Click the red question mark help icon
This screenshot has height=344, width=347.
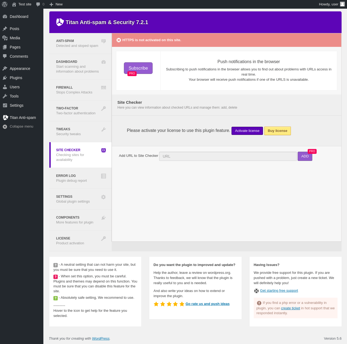(56, 277)
